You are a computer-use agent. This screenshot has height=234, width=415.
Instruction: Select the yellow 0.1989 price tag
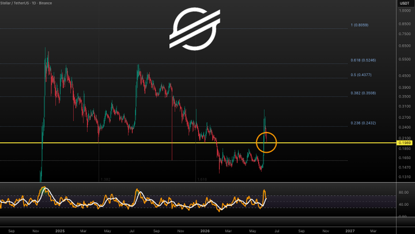405,143
